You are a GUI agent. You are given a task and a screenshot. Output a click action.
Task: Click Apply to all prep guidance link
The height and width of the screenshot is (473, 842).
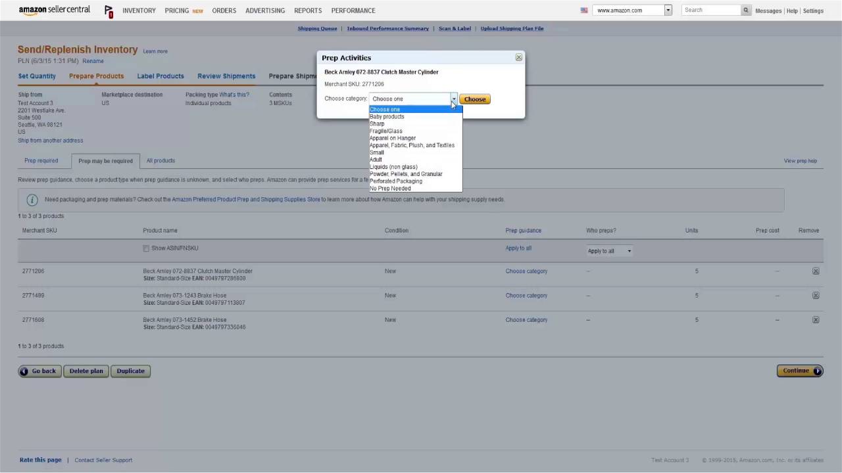pyautogui.click(x=518, y=248)
